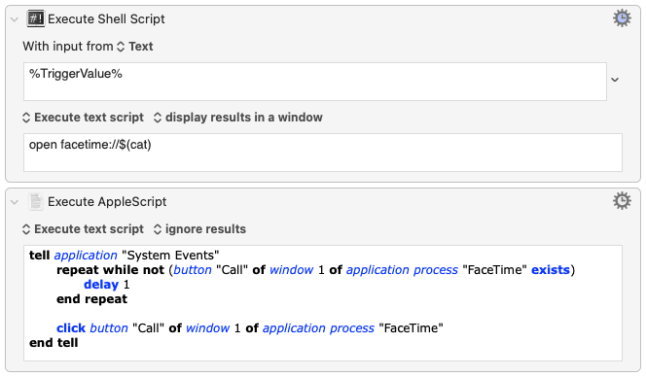Click the AppleScript document icon
Screen dimensions: 646x377
pos(36,202)
